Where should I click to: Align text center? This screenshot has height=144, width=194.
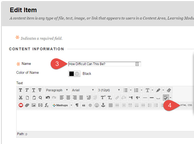[68, 98]
